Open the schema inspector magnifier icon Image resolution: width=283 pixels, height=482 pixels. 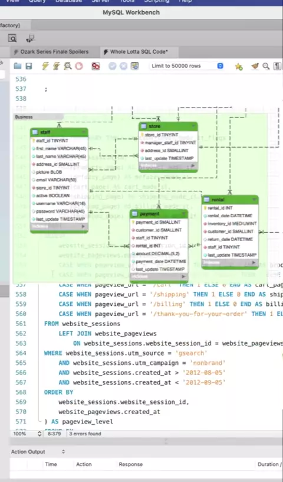point(12,38)
